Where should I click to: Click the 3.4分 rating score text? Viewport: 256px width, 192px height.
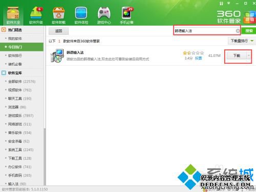[x=188, y=58]
